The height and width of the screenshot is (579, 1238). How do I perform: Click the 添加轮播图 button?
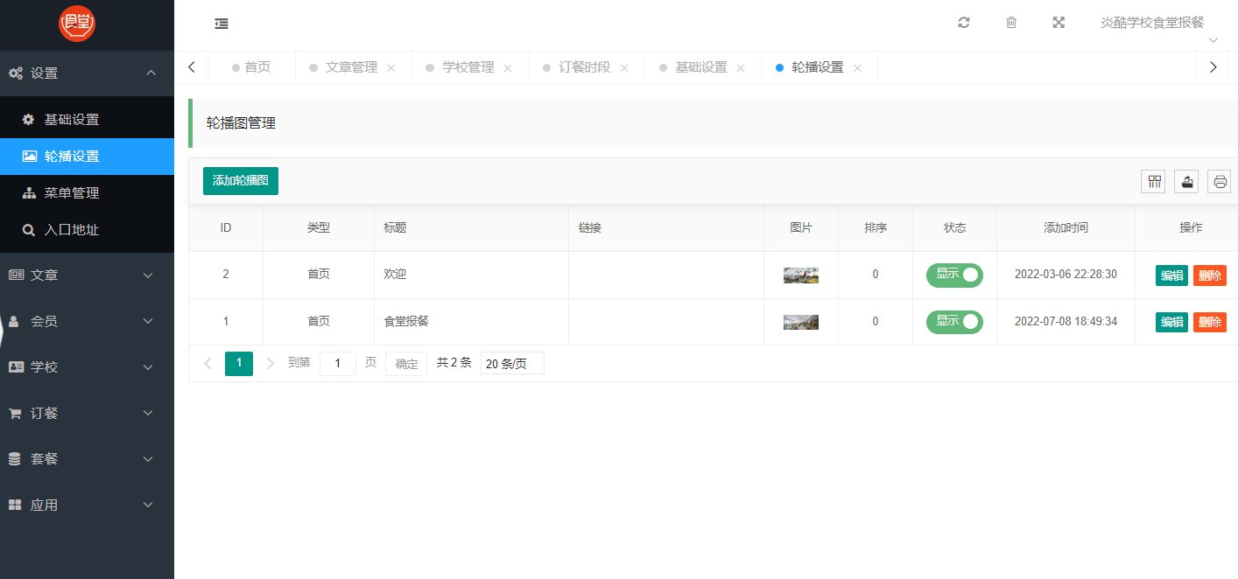[x=241, y=181]
